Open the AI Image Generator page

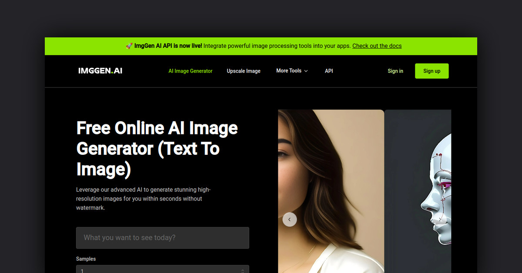coord(191,71)
